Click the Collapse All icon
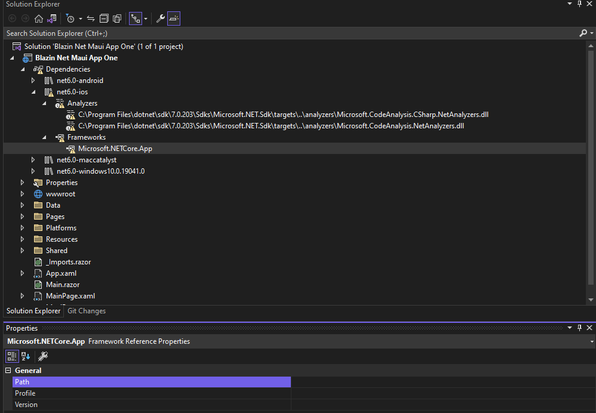596x413 pixels. (x=105, y=19)
